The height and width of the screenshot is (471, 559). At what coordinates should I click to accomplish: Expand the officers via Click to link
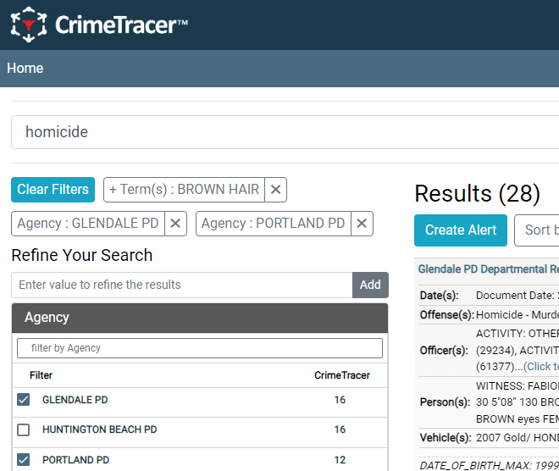(541, 367)
